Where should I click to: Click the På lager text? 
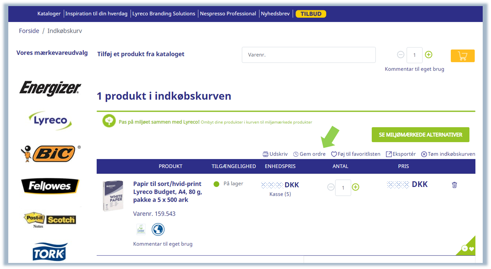(233, 184)
